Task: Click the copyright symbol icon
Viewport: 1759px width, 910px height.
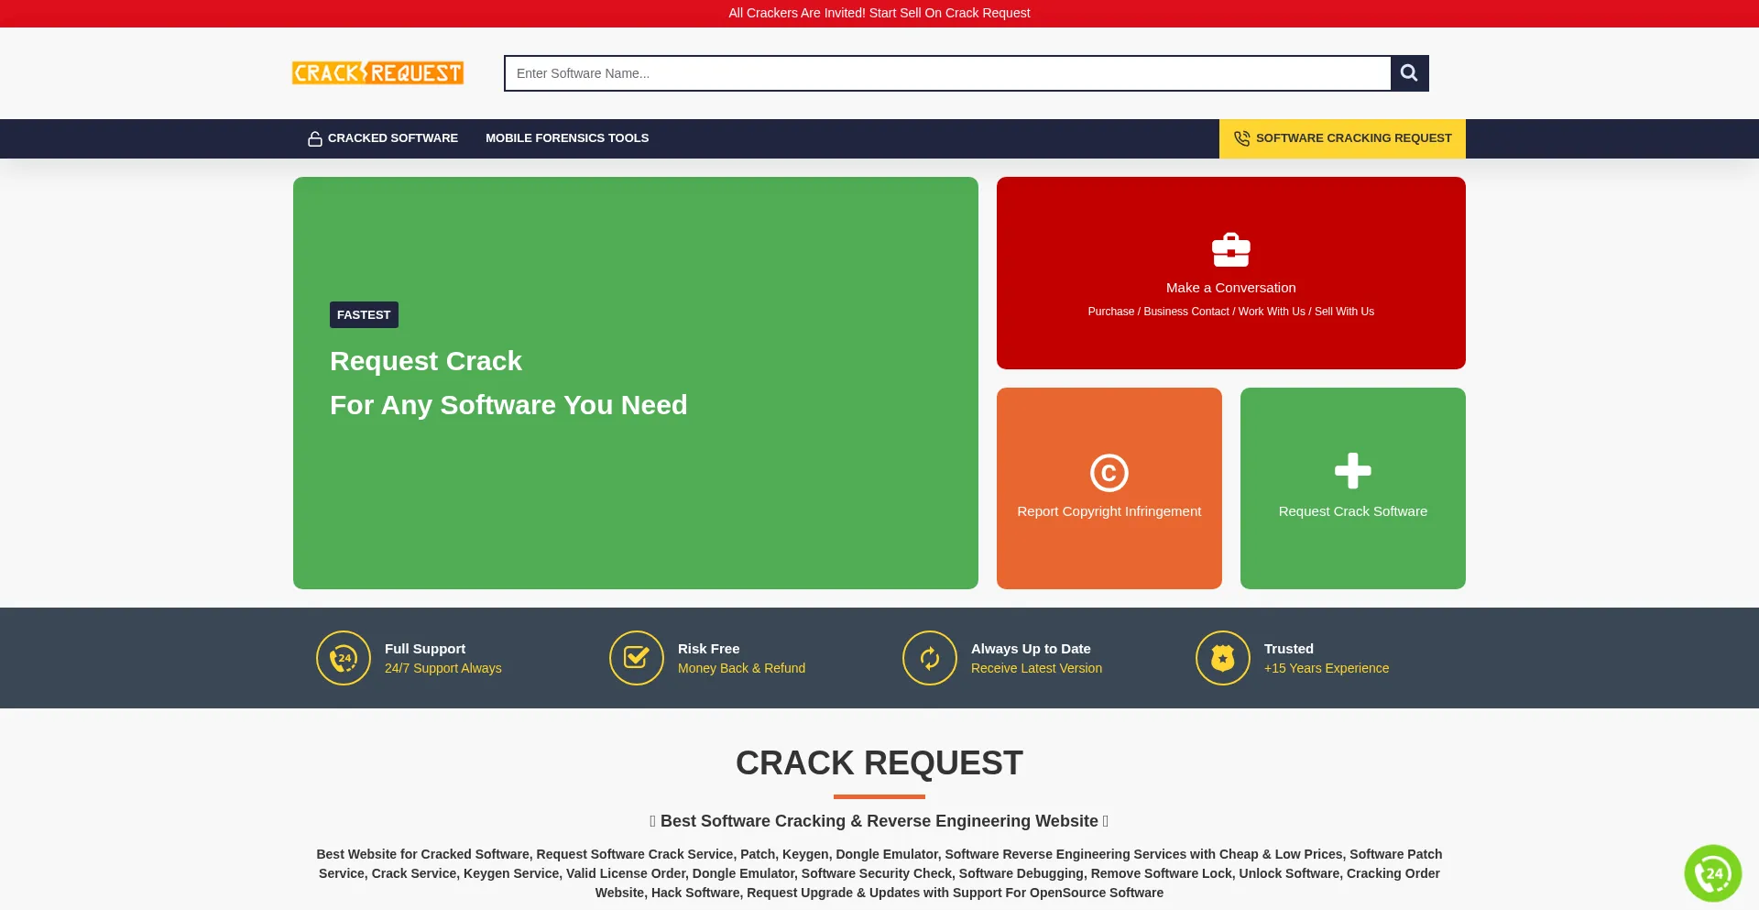Action: click(x=1109, y=473)
